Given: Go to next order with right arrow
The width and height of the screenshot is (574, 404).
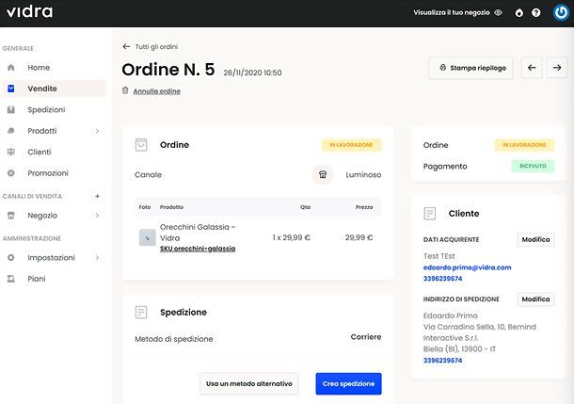Looking at the screenshot, I should pos(557,68).
